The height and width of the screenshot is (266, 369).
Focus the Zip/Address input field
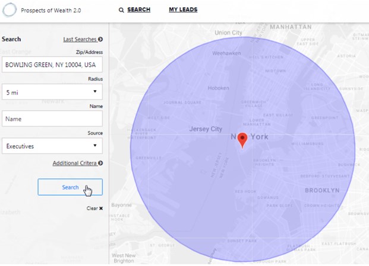pos(52,65)
